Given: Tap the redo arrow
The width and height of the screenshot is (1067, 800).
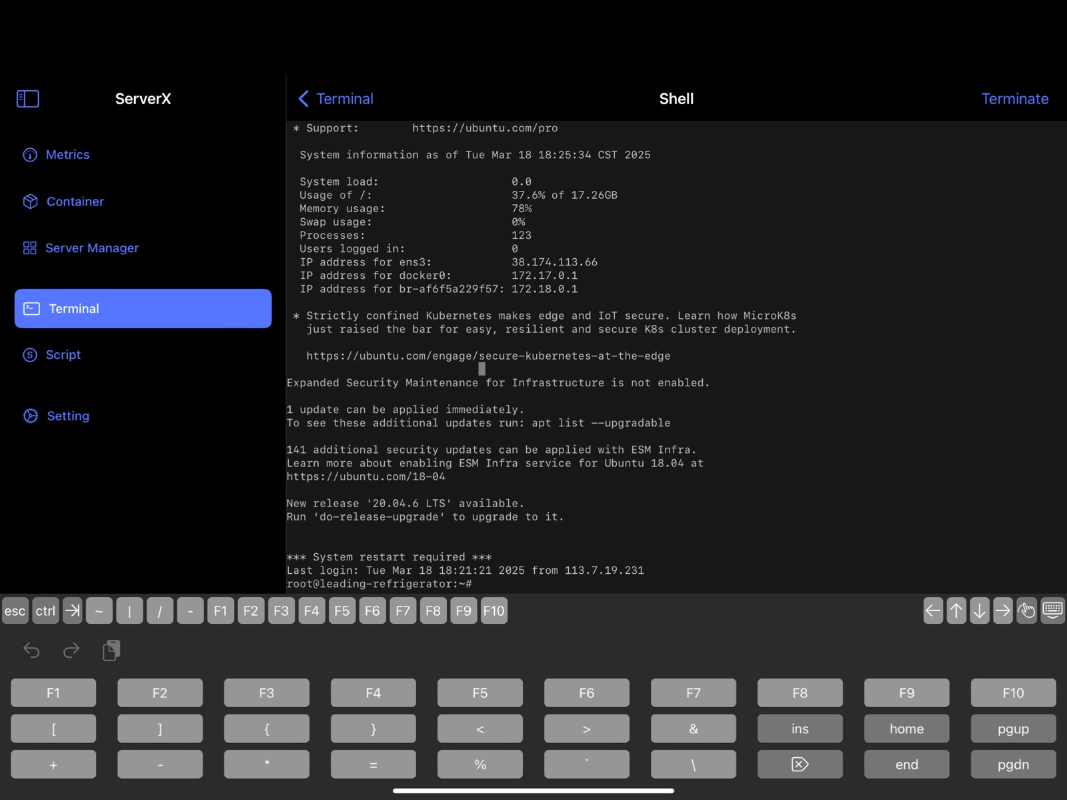Looking at the screenshot, I should click(x=71, y=650).
